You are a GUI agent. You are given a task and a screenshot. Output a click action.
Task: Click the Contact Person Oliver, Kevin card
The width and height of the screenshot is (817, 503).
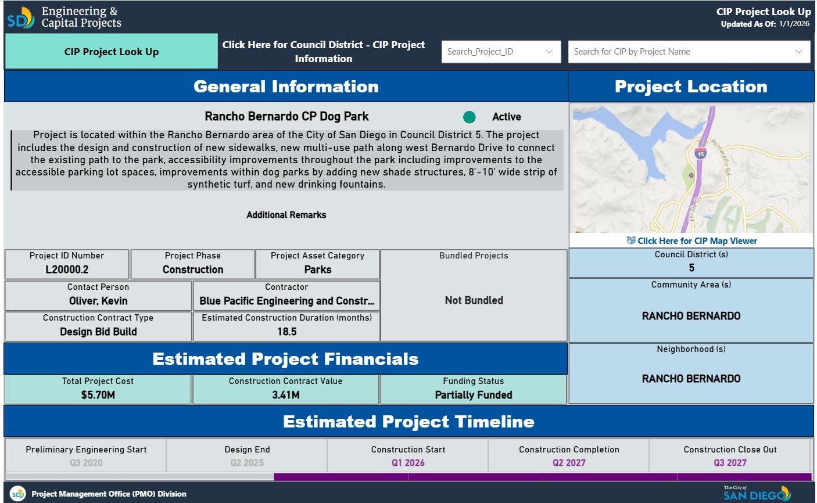click(98, 296)
